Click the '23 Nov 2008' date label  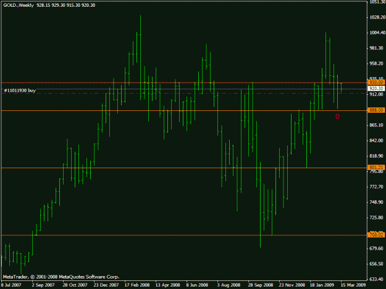point(292,285)
